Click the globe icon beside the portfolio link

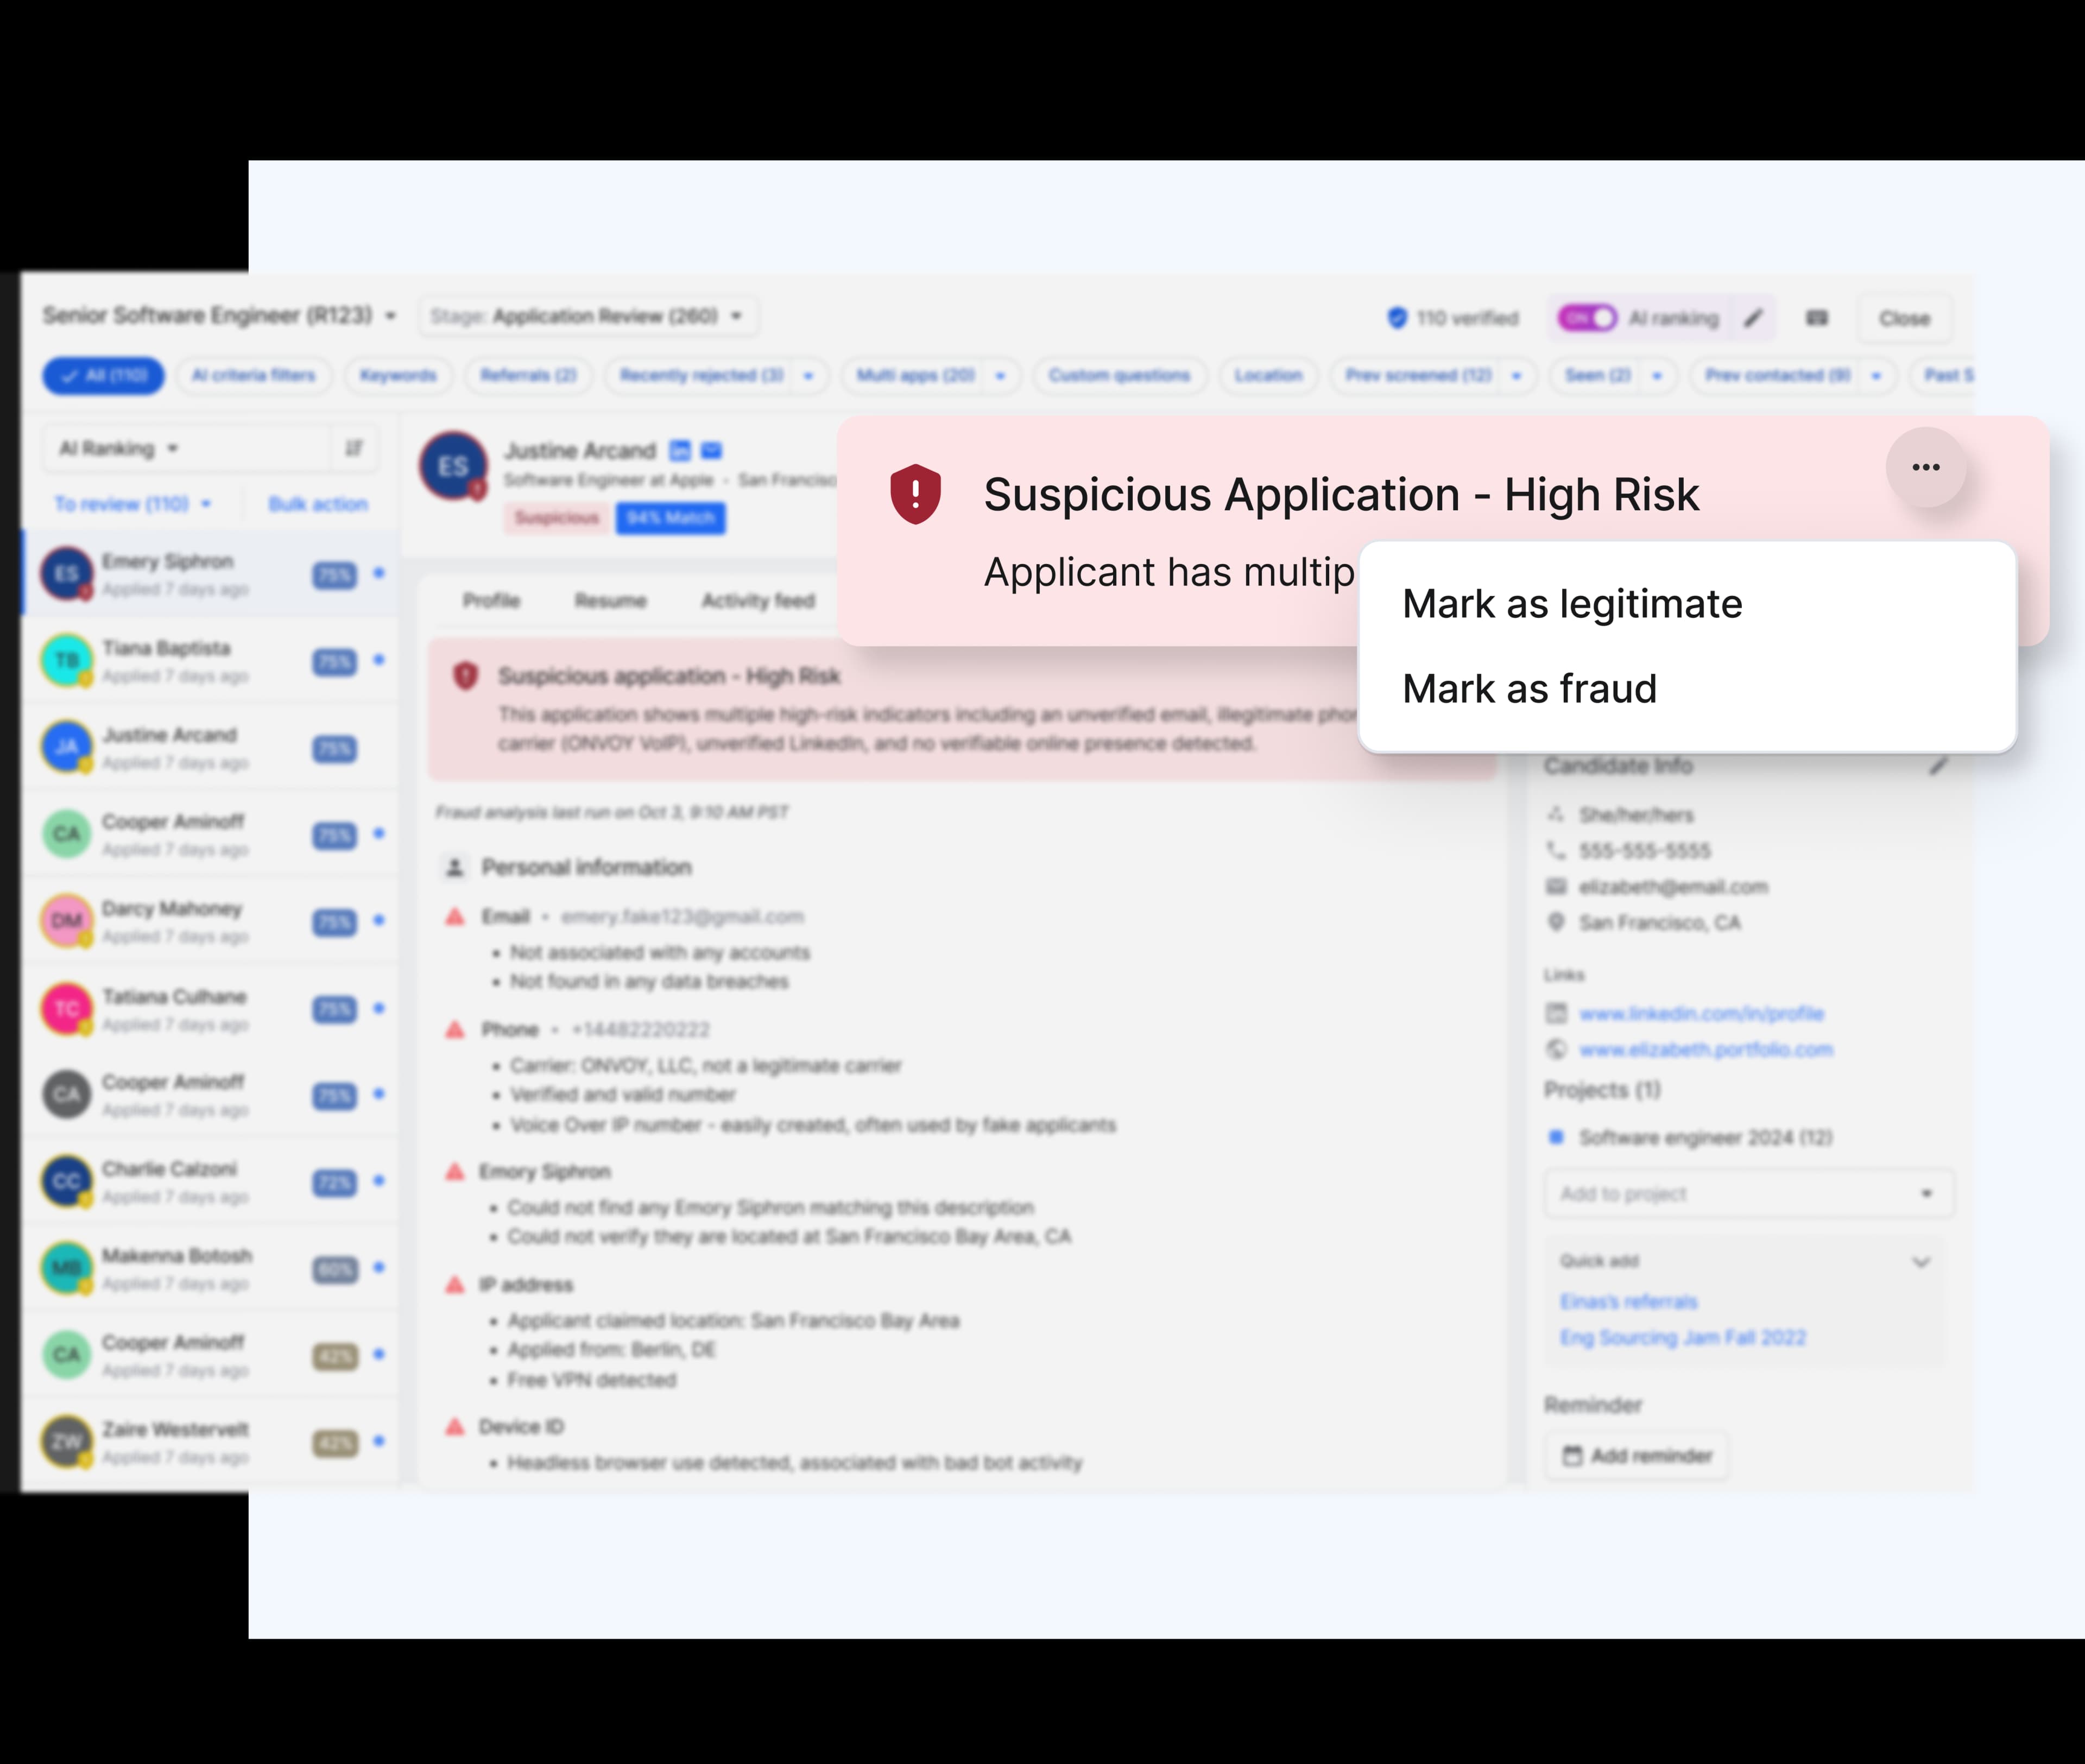(1557, 1049)
